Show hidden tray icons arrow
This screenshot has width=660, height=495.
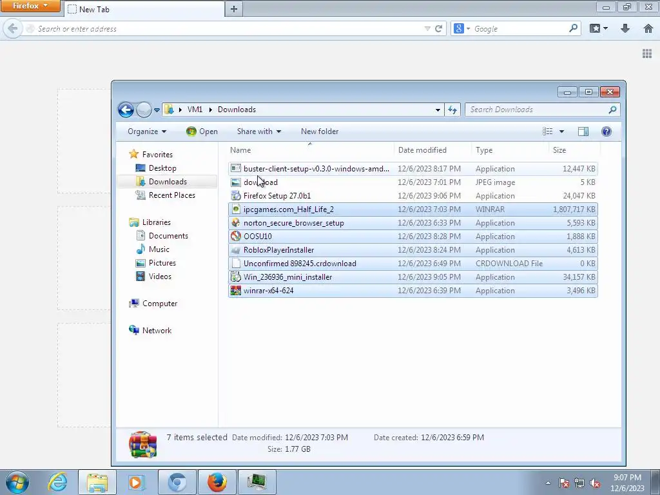(548, 483)
